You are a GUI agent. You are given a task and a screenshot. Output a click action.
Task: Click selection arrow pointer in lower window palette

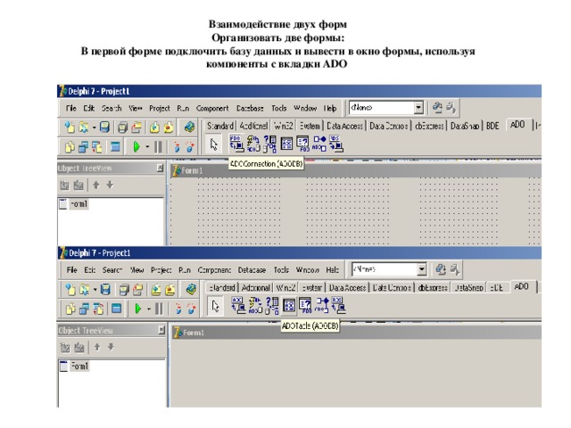[216, 306]
